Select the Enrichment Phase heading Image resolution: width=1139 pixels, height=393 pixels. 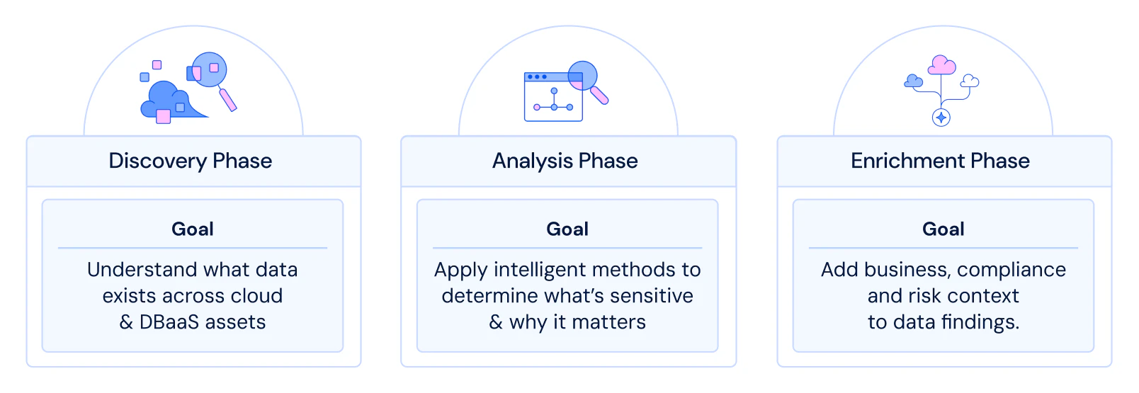tap(941, 161)
